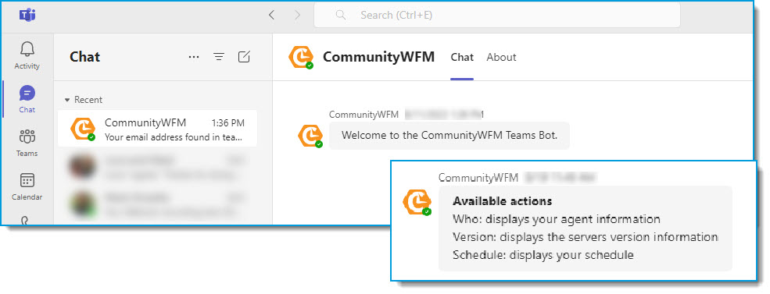
Task: Click the CommunityWFM title in chat header
Action: coord(378,57)
